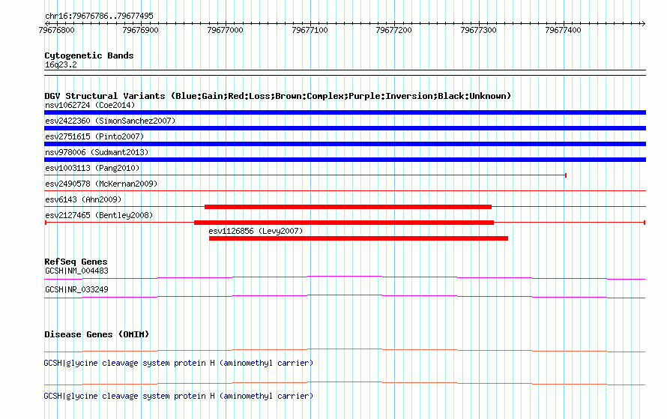Click ruler position 79677400
The width and height of the screenshot is (667, 419).
[x=564, y=30]
